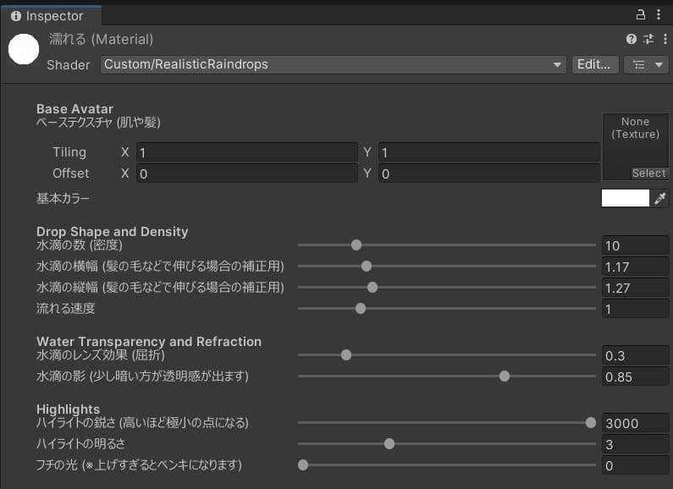Click Offset X input field
Viewport: 673px width, 489px height.
click(247, 173)
